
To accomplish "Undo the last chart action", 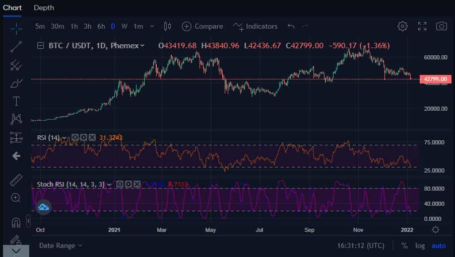I will (291, 26).
